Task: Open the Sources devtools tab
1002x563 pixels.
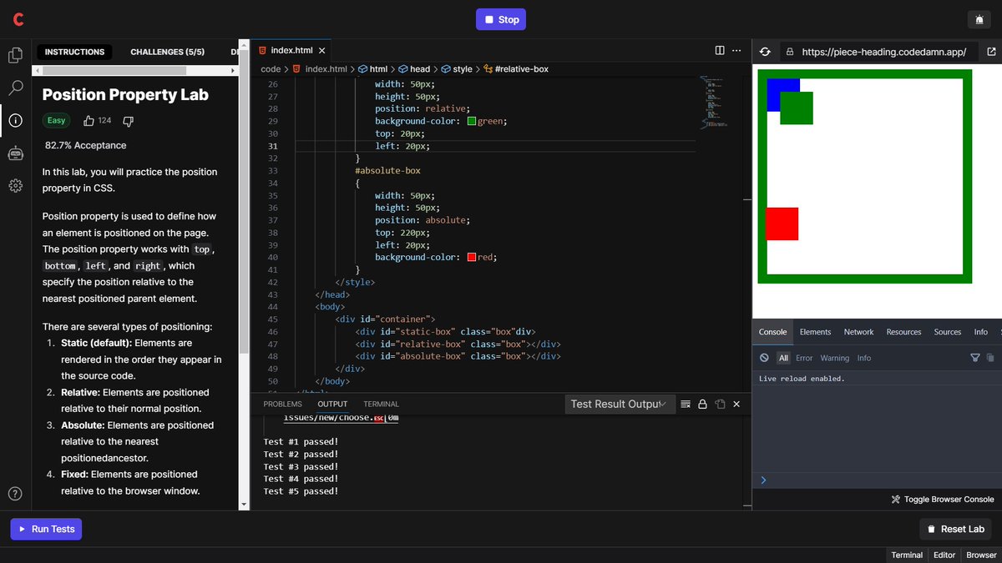Action: (947, 332)
